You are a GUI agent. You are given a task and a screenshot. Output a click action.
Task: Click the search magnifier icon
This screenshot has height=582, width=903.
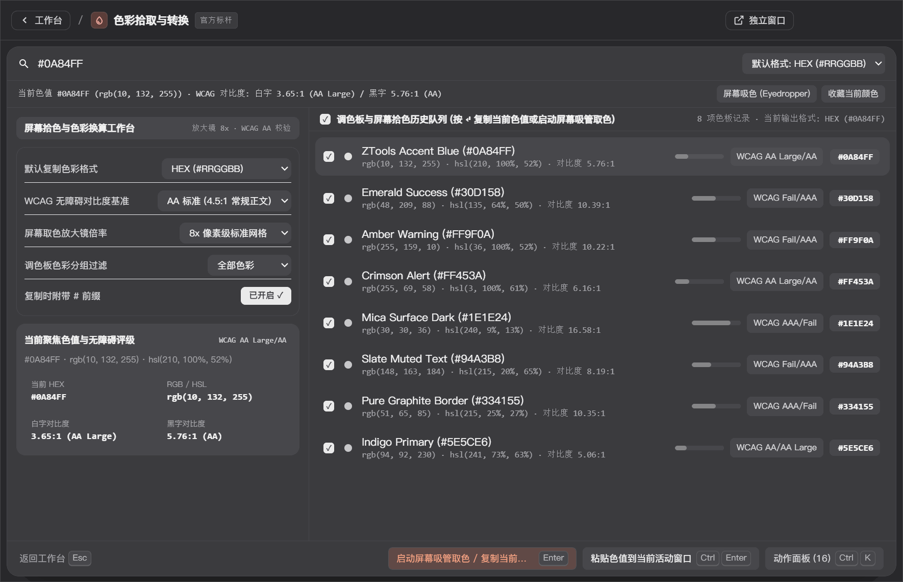(23, 64)
